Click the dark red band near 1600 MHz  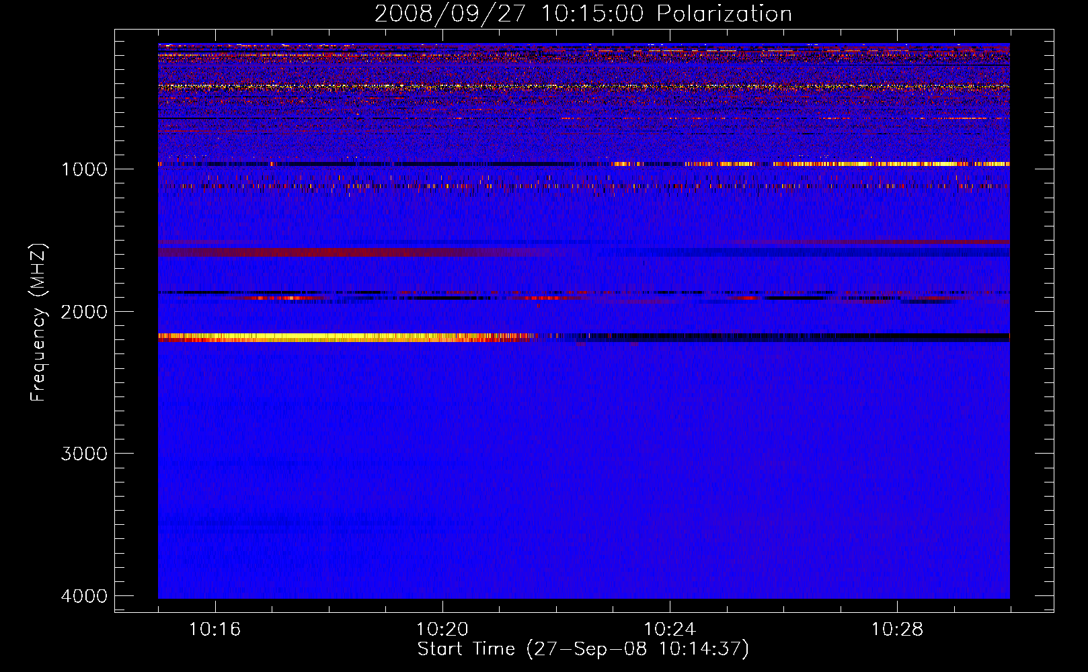tap(356, 252)
